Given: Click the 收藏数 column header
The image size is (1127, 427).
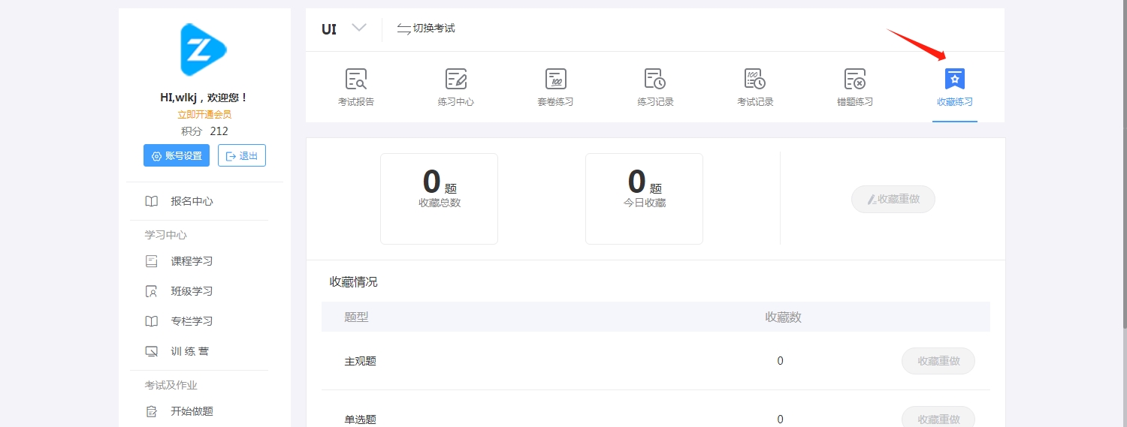Looking at the screenshot, I should (x=783, y=317).
